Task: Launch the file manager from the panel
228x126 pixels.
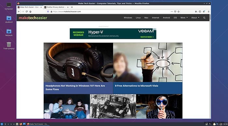Action: [x=17, y=124]
